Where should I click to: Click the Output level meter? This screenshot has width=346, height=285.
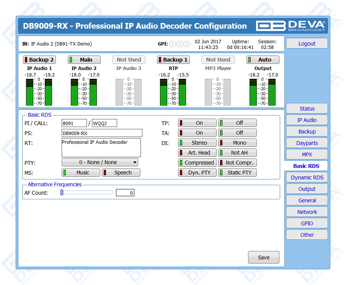(x=263, y=92)
